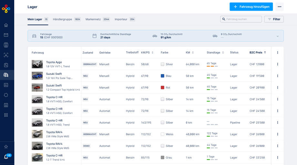Click Fahrzeug column header
This screenshot has height=165, width=297.
click(x=38, y=53)
